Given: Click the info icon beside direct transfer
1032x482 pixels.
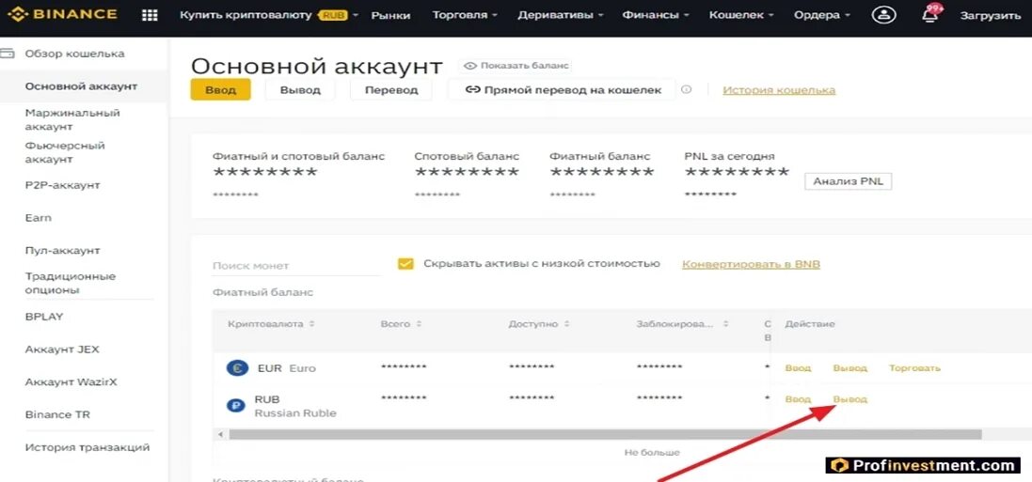Looking at the screenshot, I should point(687,90).
